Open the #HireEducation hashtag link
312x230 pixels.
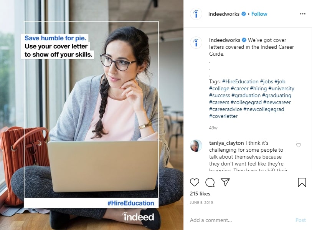[240, 82]
